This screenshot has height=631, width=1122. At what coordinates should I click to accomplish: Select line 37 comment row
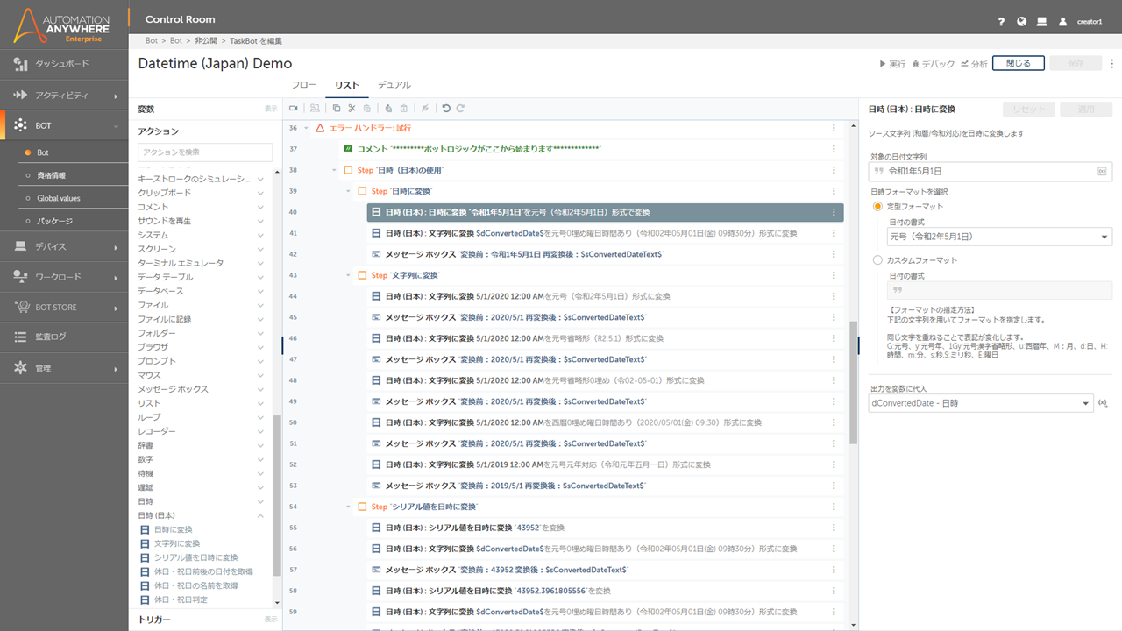(x=592, y=149)
